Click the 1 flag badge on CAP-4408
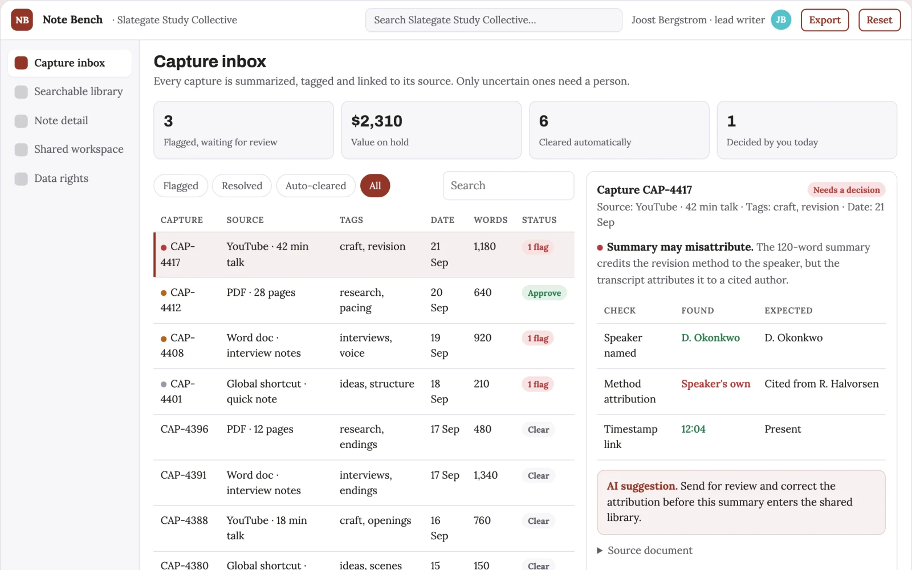The image size is (912, 570). (538, 339)
